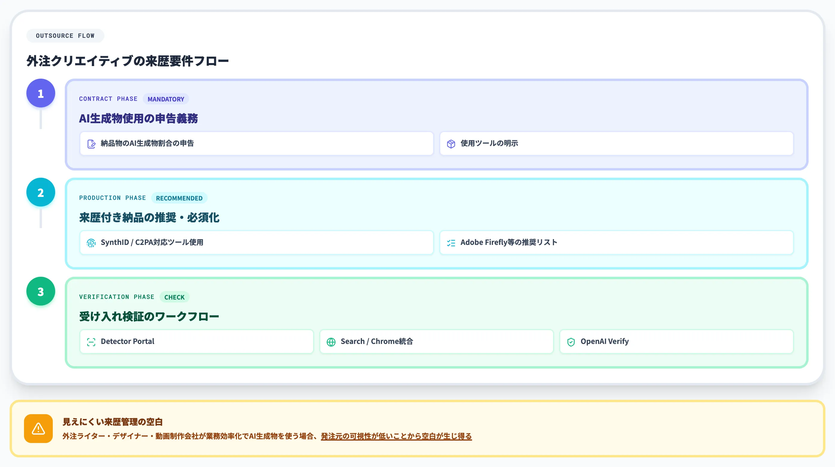835x467 pixels.
Task: Click the SynthID / C2PA対応ツール使用 item
Action: pyautogui.click(x=256, y=243)
